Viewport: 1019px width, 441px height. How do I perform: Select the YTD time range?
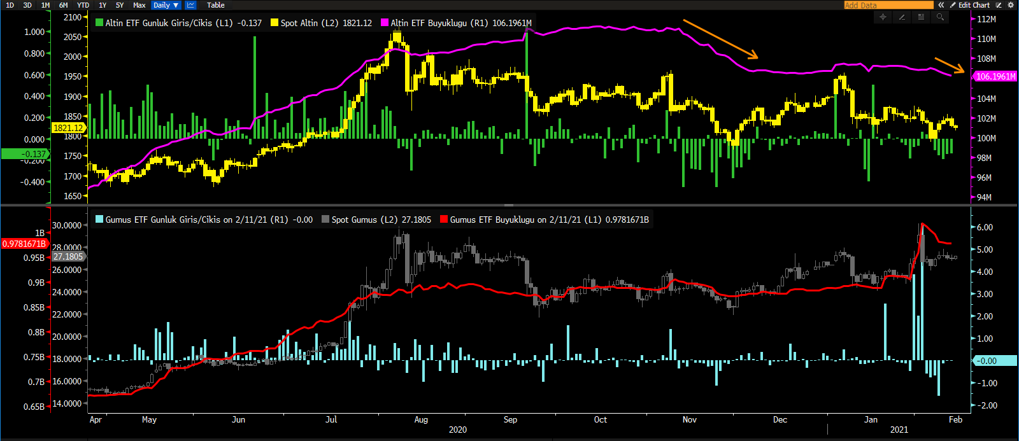point(83,5)
